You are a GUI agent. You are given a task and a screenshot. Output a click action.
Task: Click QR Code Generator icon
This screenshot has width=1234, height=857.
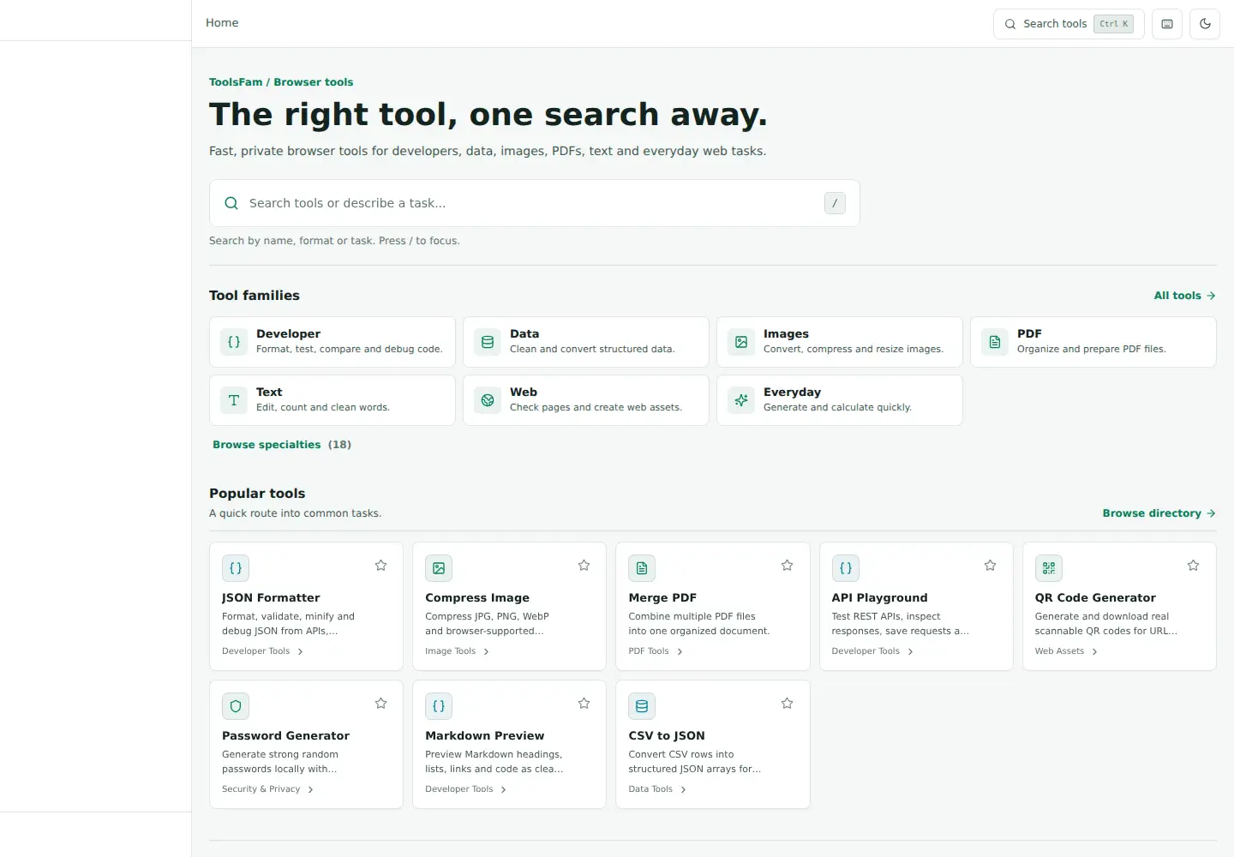(1049, 568)
